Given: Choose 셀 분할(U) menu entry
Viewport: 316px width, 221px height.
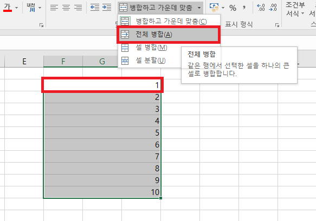Looking at the screenshot, I should (149, 61).
